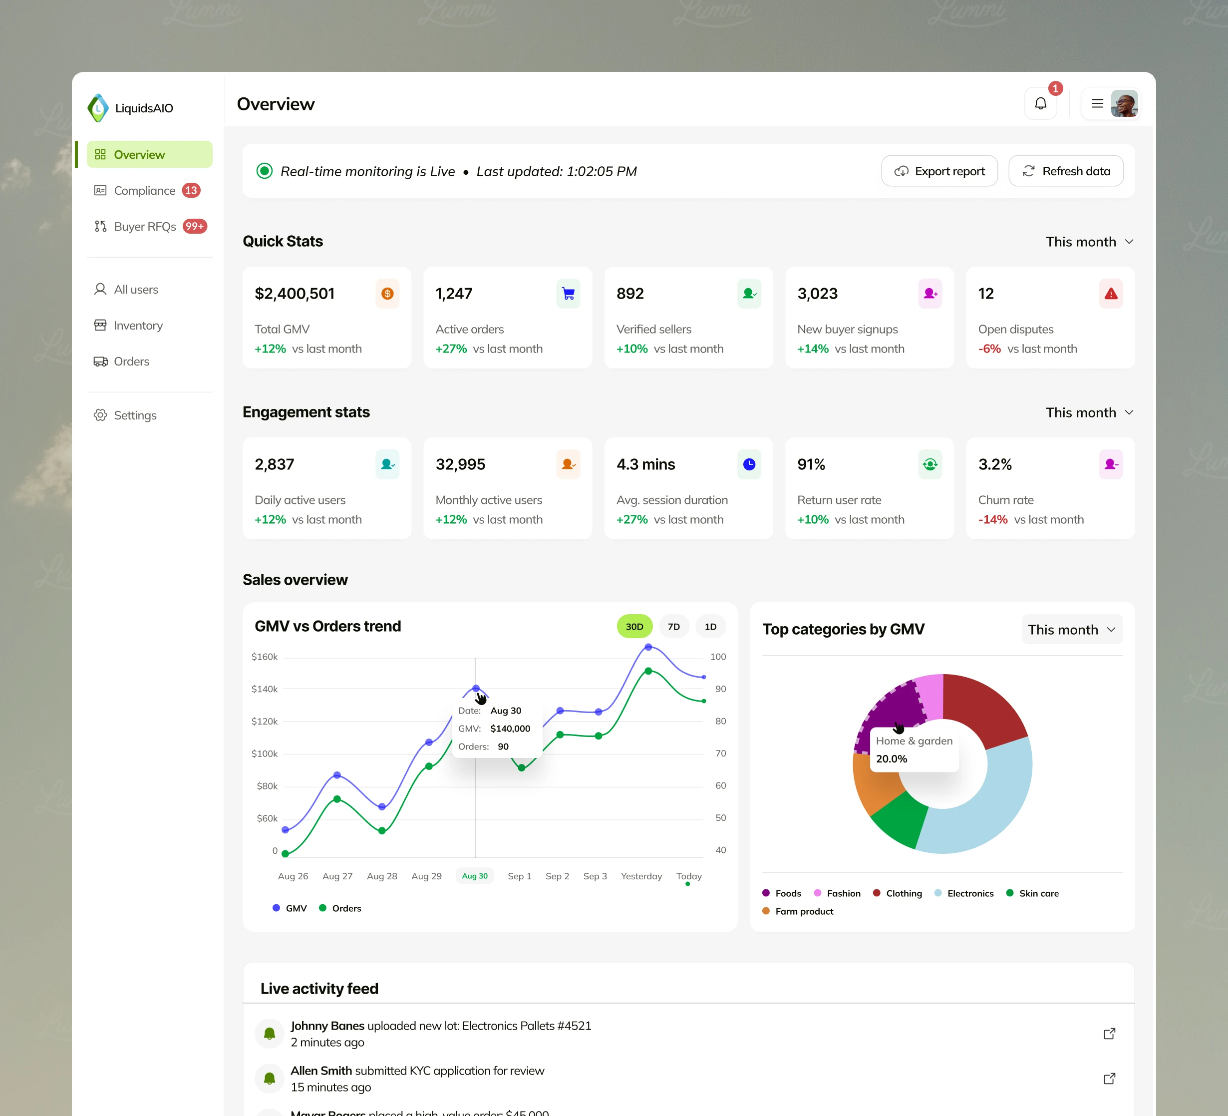Toggle Electronics category in legend
This screenshot has width=1228, height=1116.
pos(963,894)
